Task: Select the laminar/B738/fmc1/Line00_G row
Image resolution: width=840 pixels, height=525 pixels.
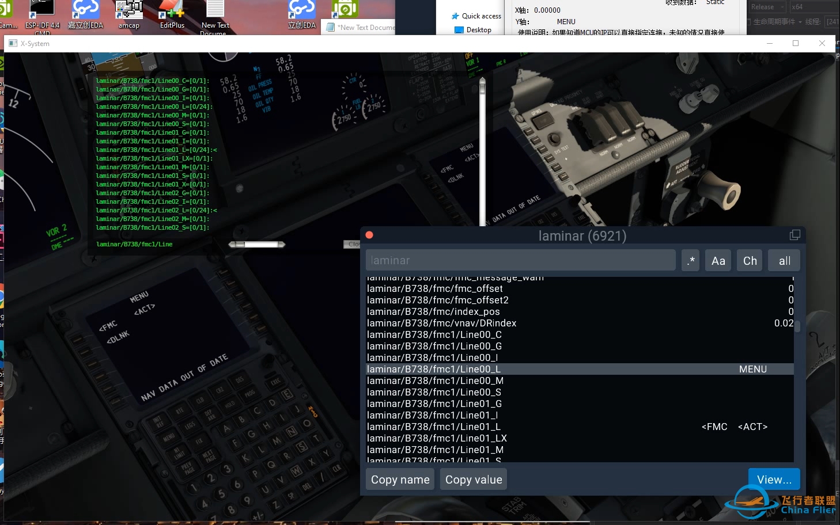Action: (580, 346)
